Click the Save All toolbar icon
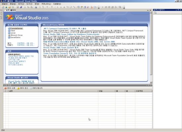 click(21, 7)
